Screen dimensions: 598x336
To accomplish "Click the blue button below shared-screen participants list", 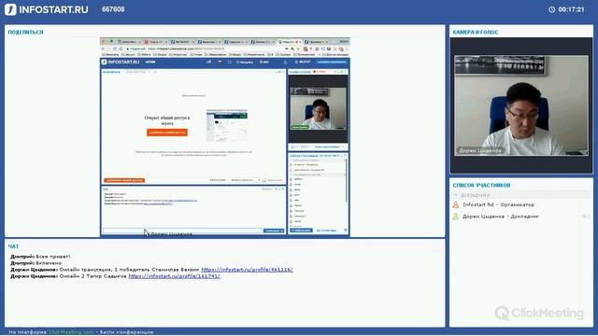I will click(301, 231).
